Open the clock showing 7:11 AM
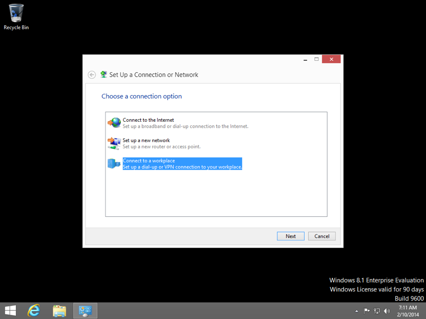 408,311
